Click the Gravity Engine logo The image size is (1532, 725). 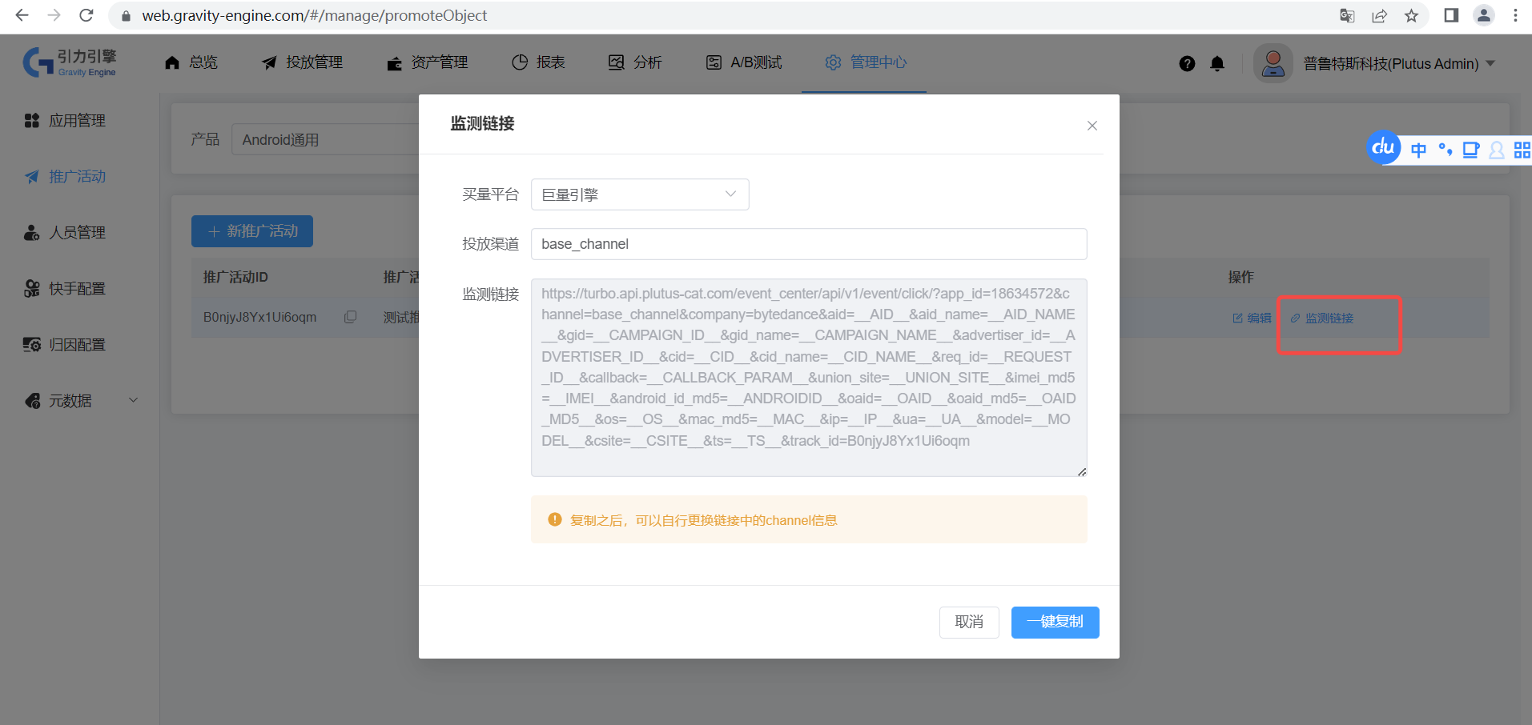pos(70,62)
